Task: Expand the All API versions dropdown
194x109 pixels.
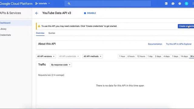Action: pyautogui.click(x=46, y=56)
